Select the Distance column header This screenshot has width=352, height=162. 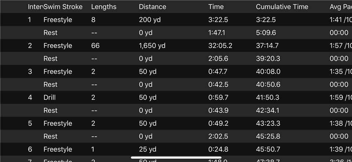click(152, 7)
